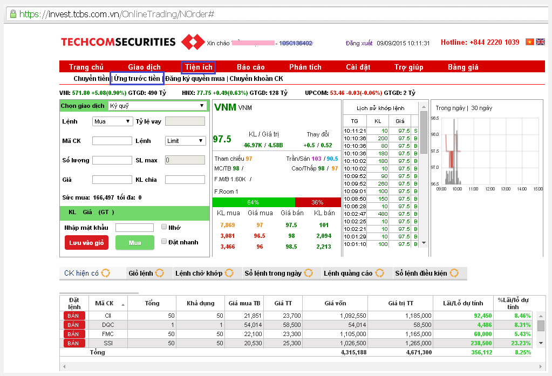This screenshot has height=376, width=552.
Task: Select Ứng trước tiền submenu link
Action: coord(137,79)
